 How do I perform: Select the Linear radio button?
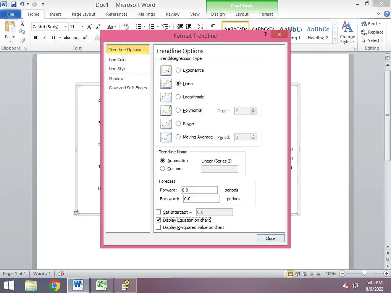pyautogui.click(x=178, y=84)
